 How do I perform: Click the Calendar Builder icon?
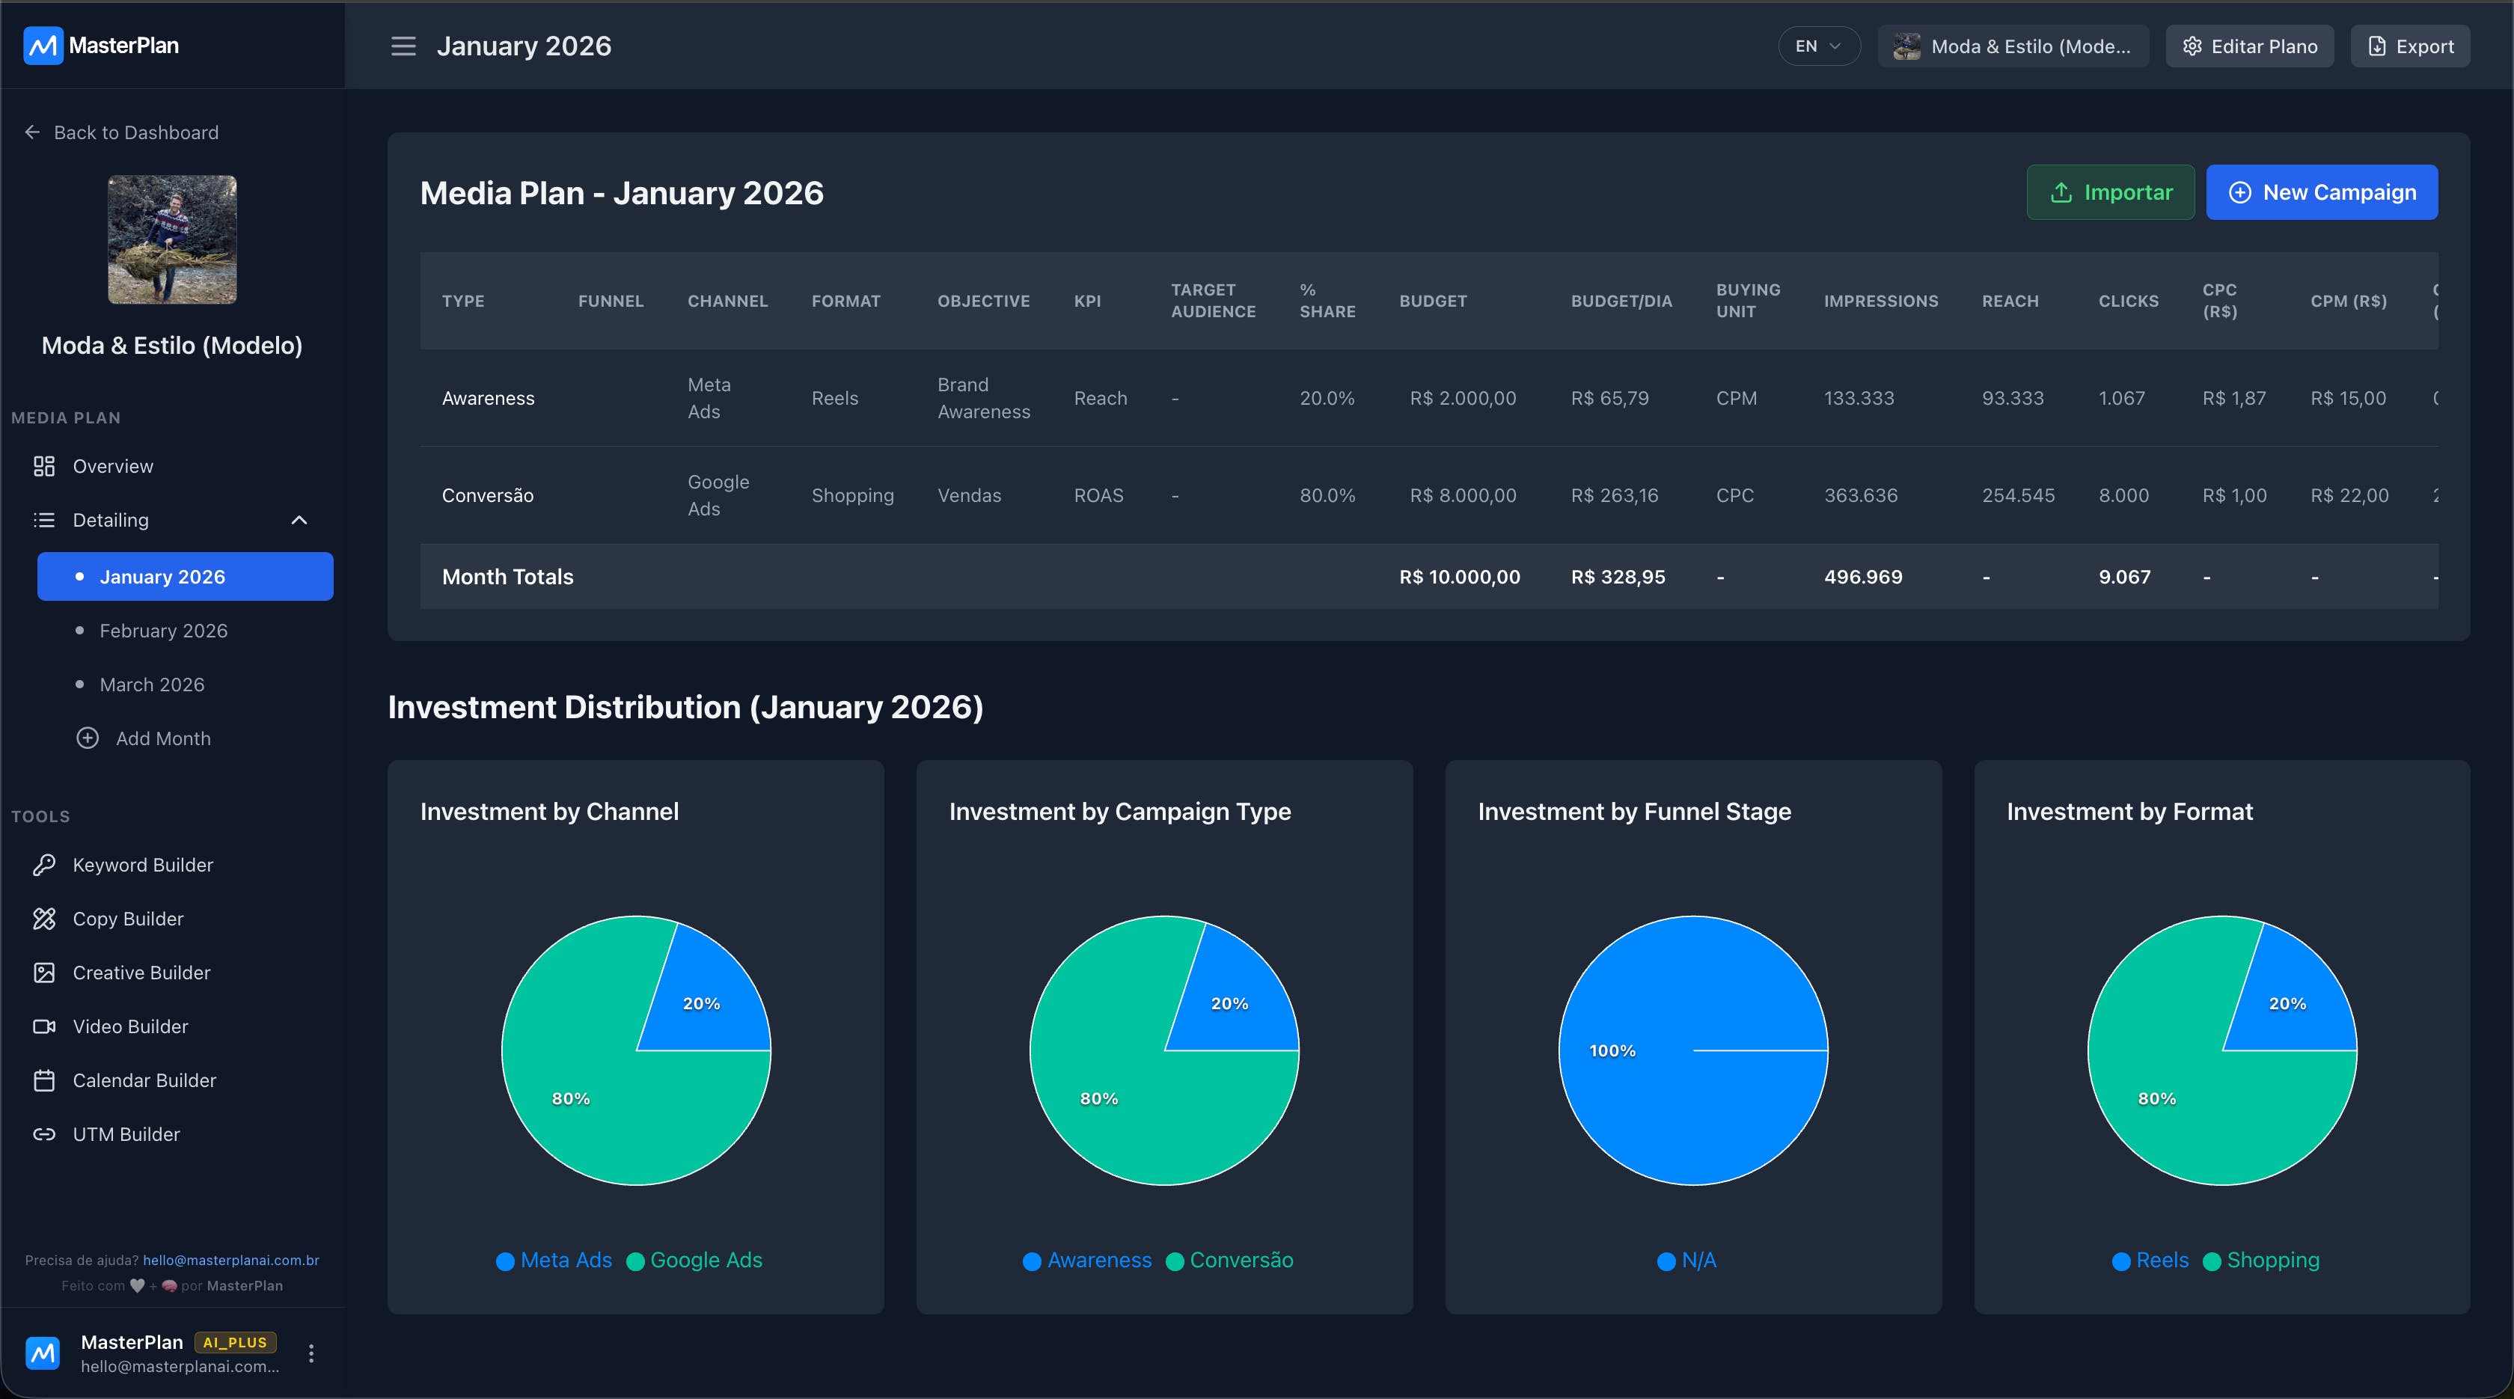tap(44, 1080)
